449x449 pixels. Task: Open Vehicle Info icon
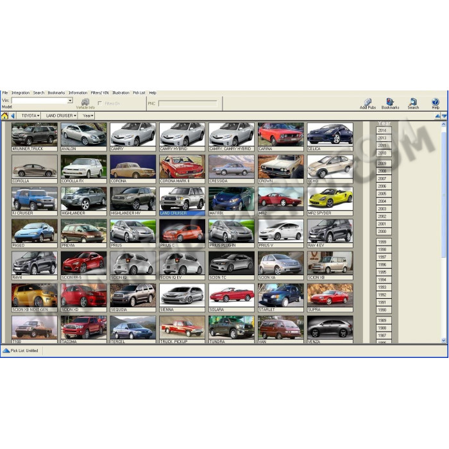pyautogui.click(x=85, y=104)
